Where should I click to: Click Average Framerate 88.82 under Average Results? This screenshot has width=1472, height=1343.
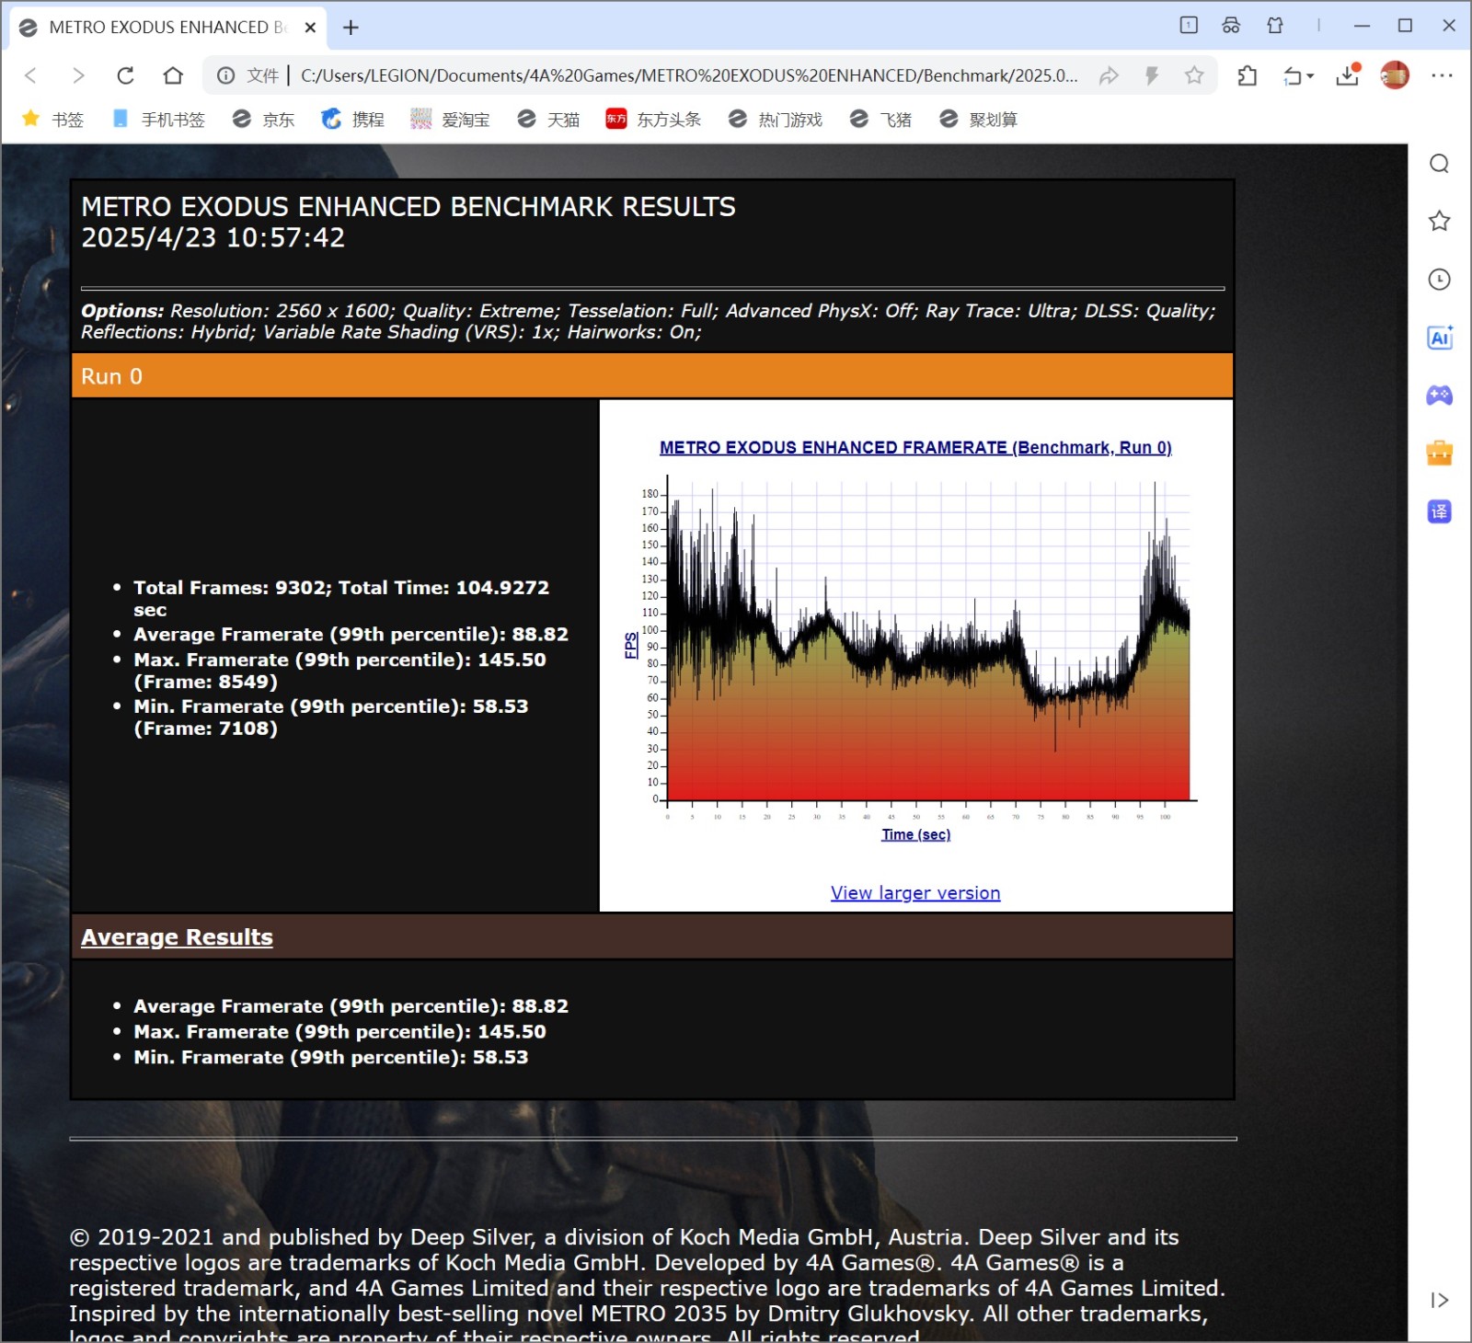pos(351,1005)
